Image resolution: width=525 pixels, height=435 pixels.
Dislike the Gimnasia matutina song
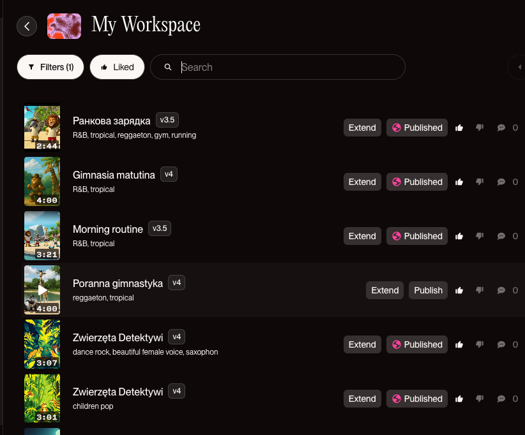(480, 182)
